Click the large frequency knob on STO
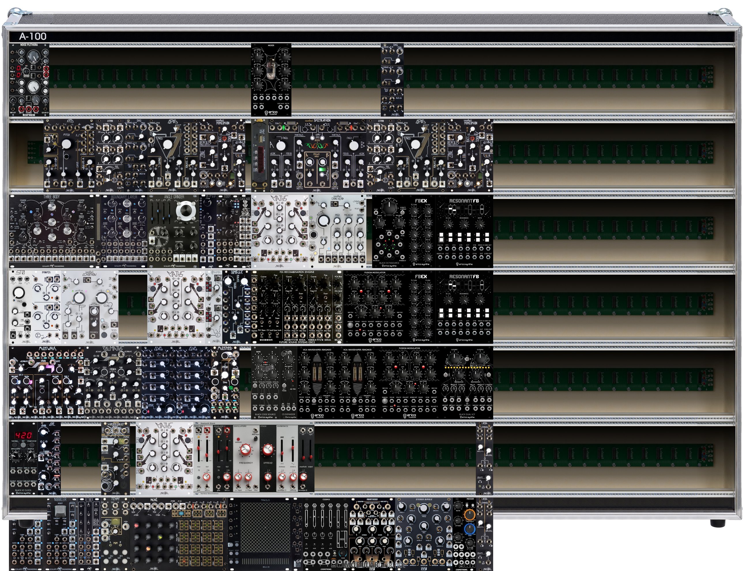The image size is (750, 571). point(19,293)
